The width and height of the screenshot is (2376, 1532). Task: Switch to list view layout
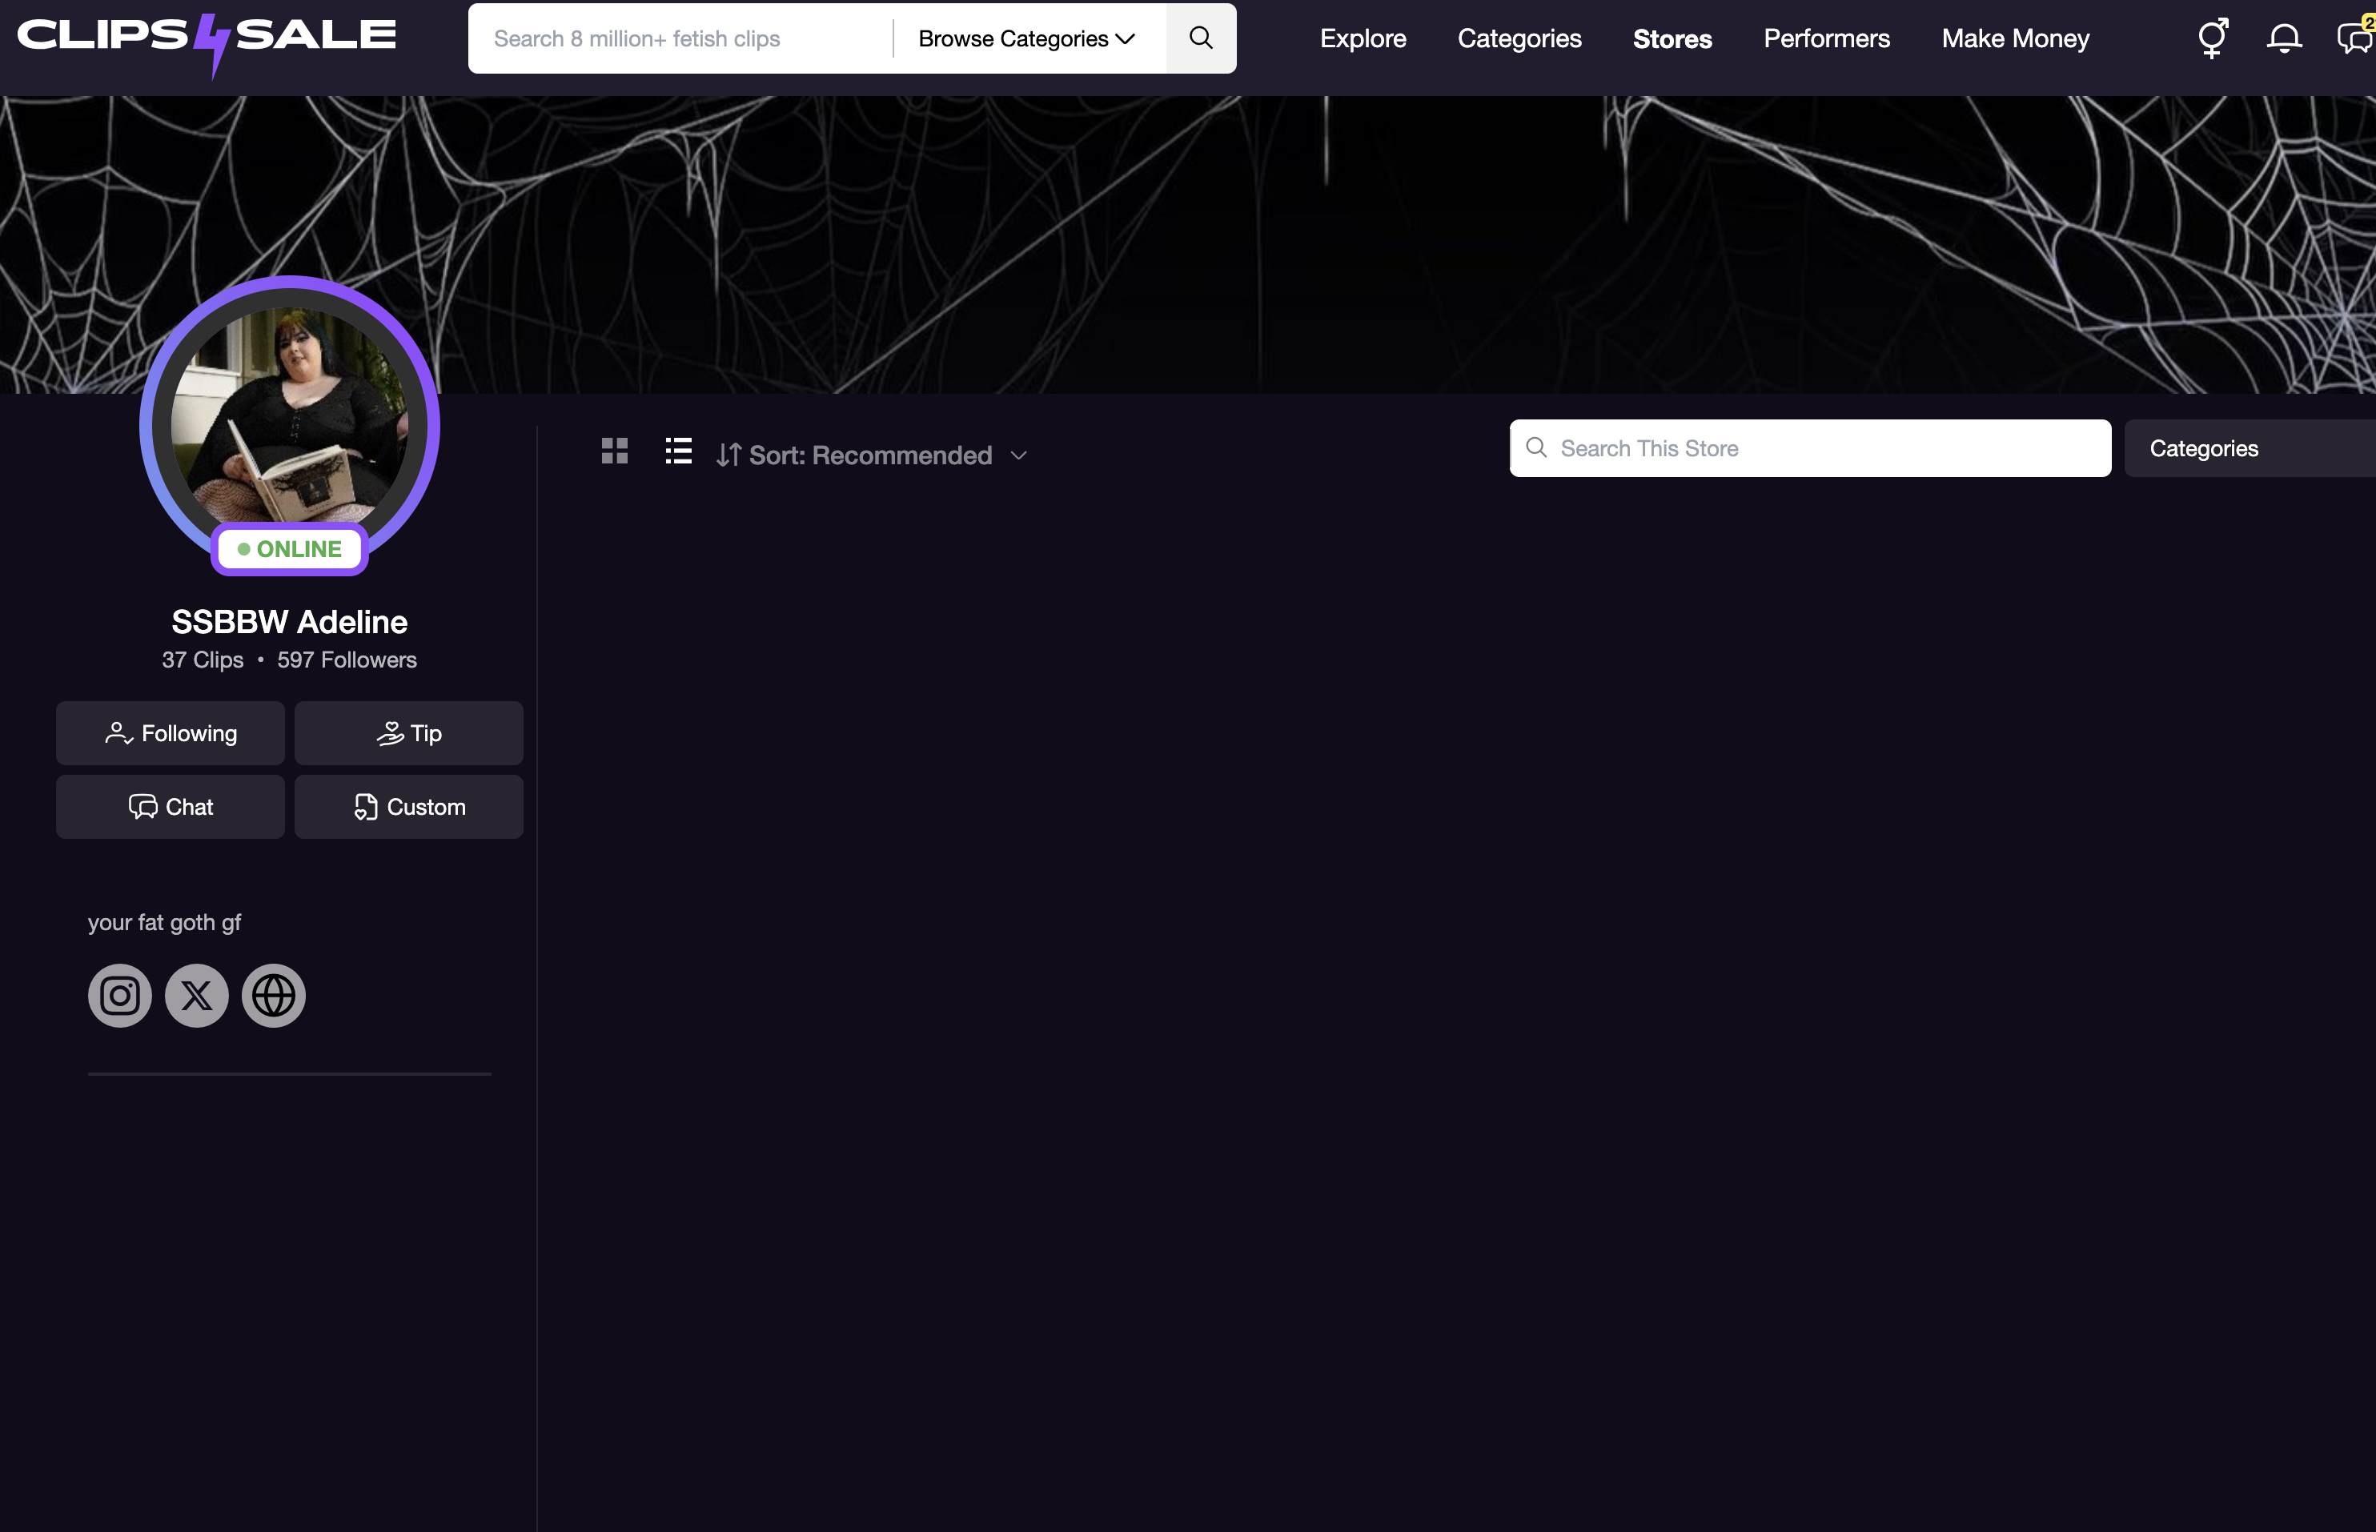tap(679, 451)
